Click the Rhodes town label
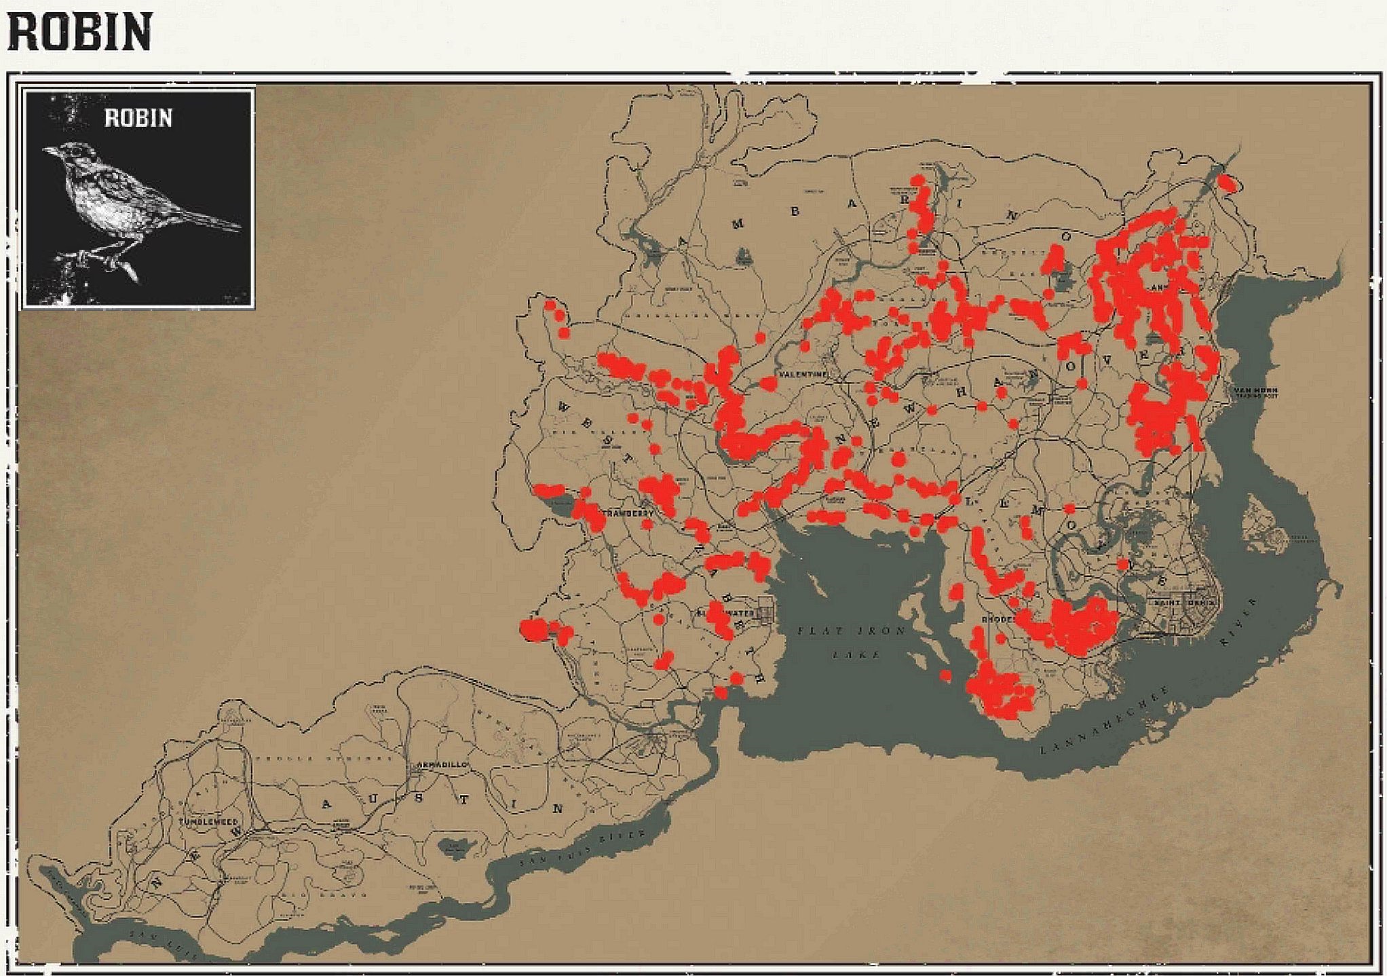1387x976 pixels. [x=997, y=620]
